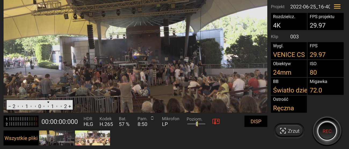
Task: Adjust the Migawka 72.0 shutter value
Action: (x=325, y=86)
